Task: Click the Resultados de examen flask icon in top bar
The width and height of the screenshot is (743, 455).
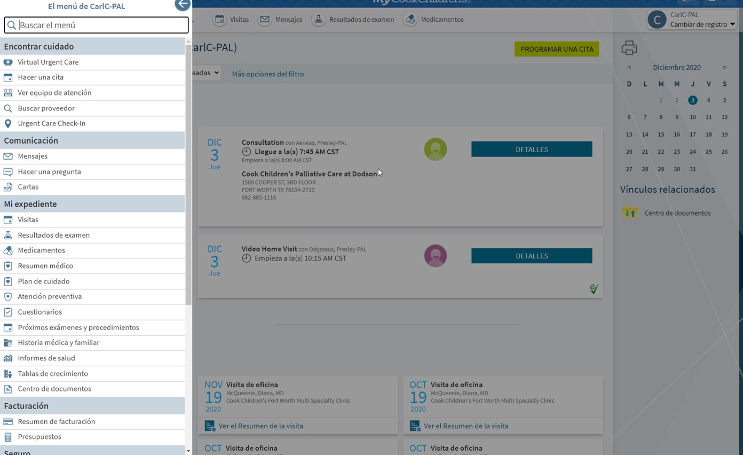Action: pos(318,20)
